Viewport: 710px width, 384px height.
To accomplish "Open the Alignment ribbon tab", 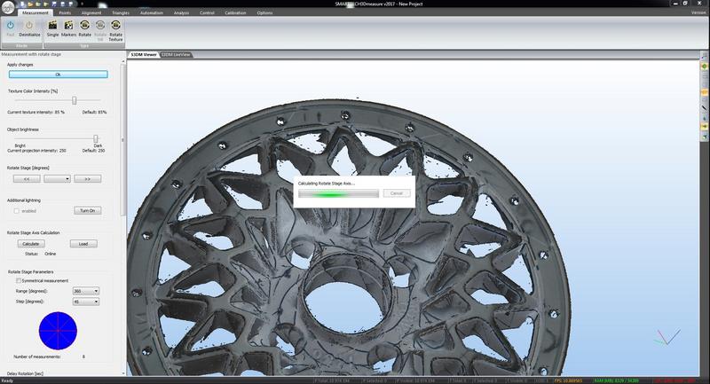I will 91,12.
